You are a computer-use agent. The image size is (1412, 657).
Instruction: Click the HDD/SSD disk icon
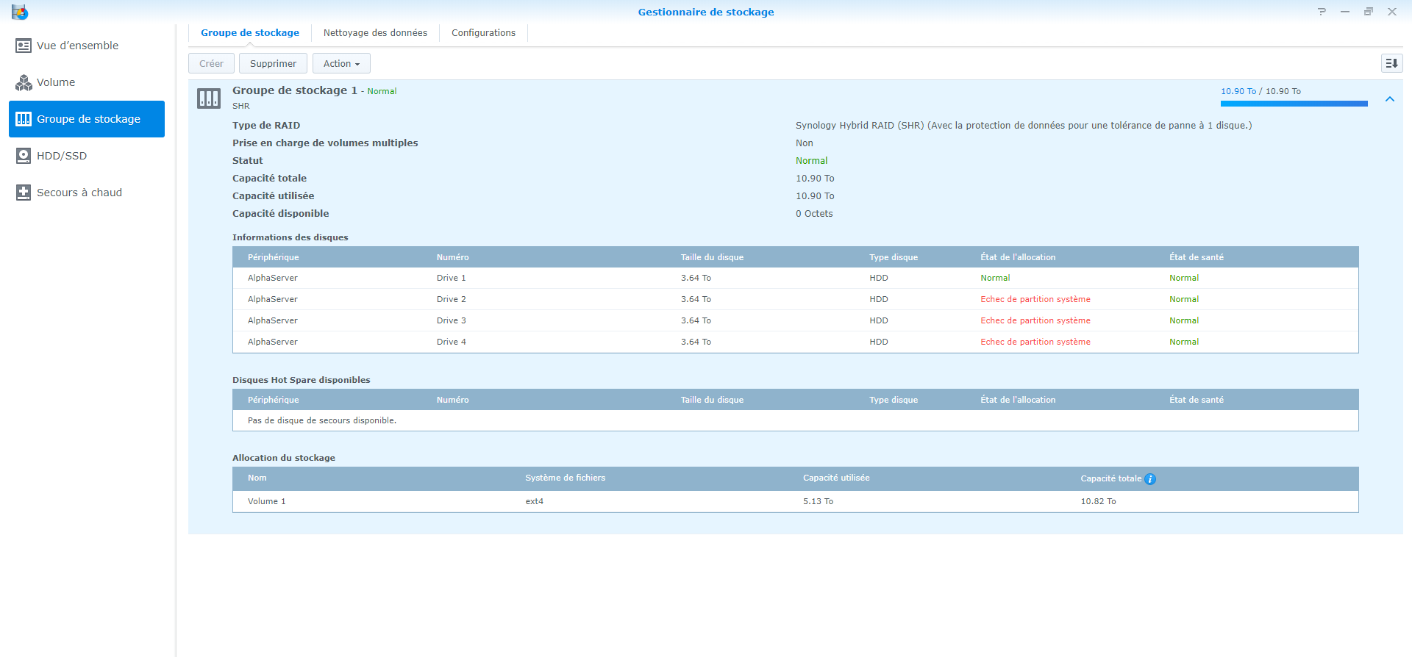(x=24, y=156)
